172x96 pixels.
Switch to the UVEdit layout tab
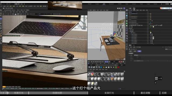click(x=119, y=4)
